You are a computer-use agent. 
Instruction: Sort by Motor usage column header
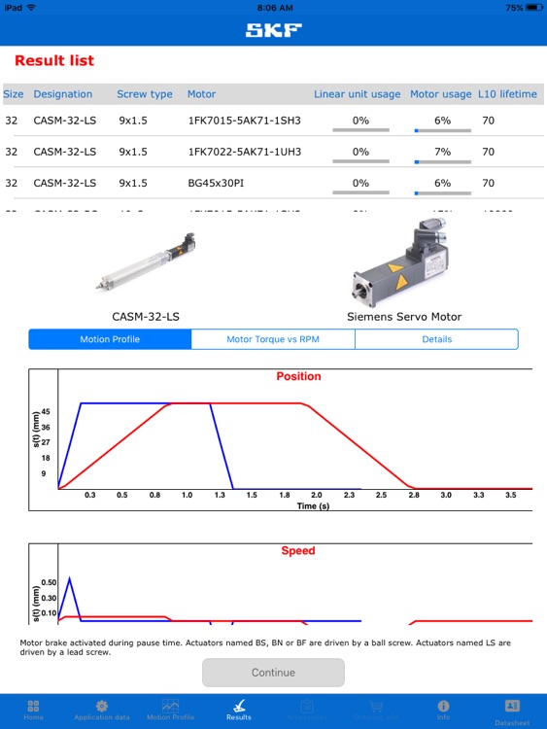pos(440,94)
